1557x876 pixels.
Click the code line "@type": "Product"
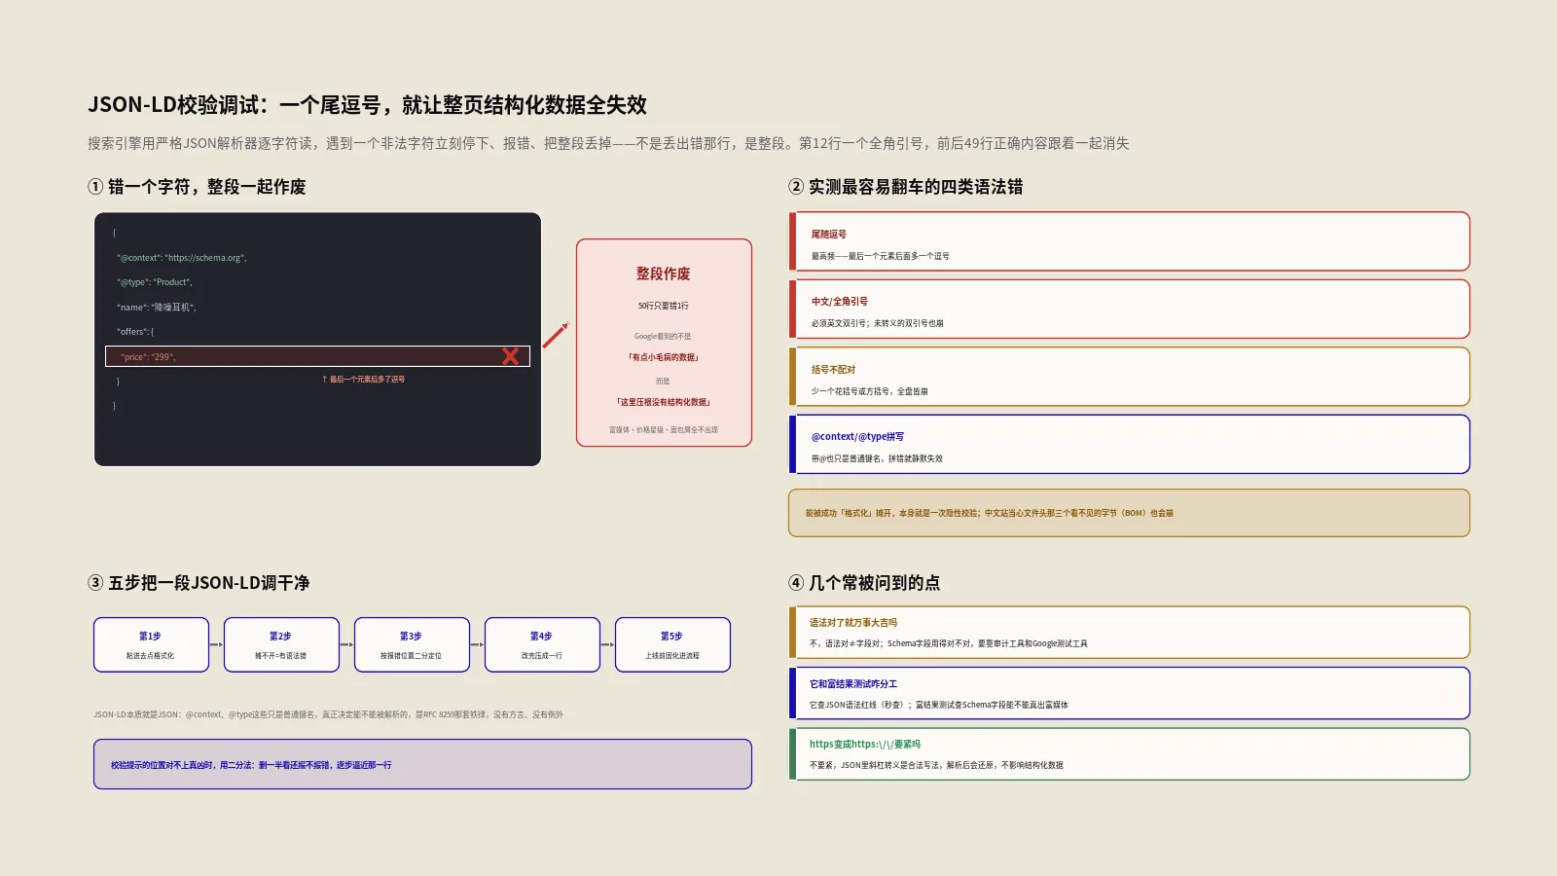point(155,282)
